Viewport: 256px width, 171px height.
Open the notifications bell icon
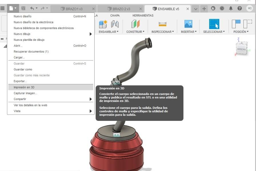[x=231, y=8]
